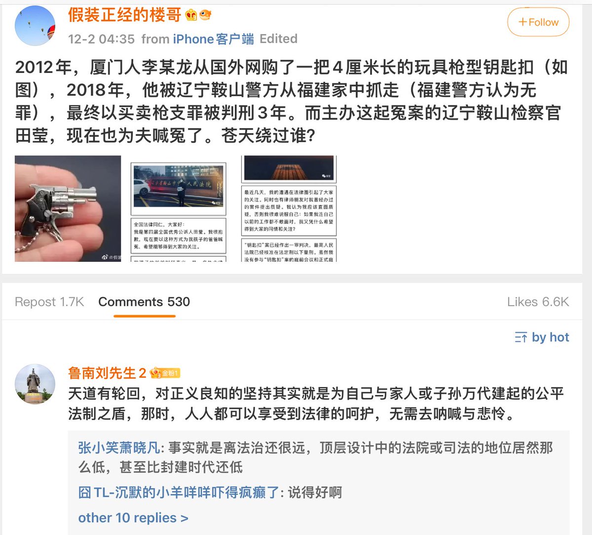Open 囧TL-沉默的小羊咩咩吓得疯癫了 profile link
This screenshot has width=592, height=535.
(179, 492)
